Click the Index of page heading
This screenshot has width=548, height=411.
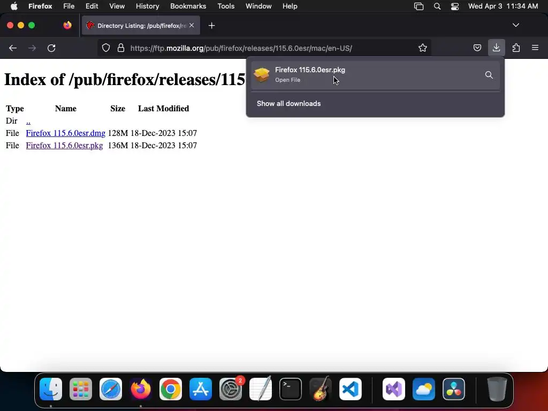point(125,79)
